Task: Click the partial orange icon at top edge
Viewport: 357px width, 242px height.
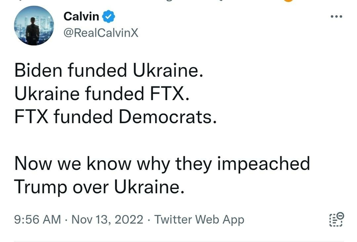Action: tap(289, 2)
